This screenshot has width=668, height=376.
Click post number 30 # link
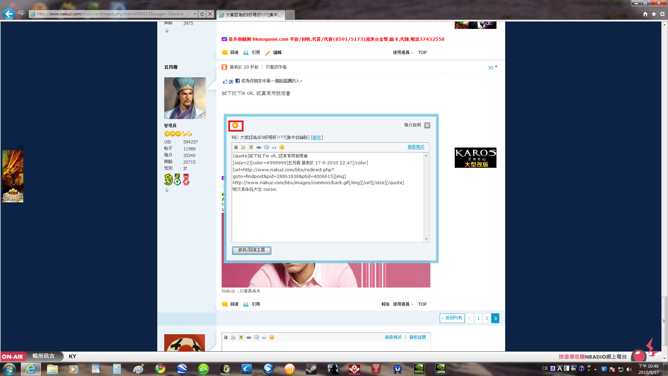(x=492, y=68)
